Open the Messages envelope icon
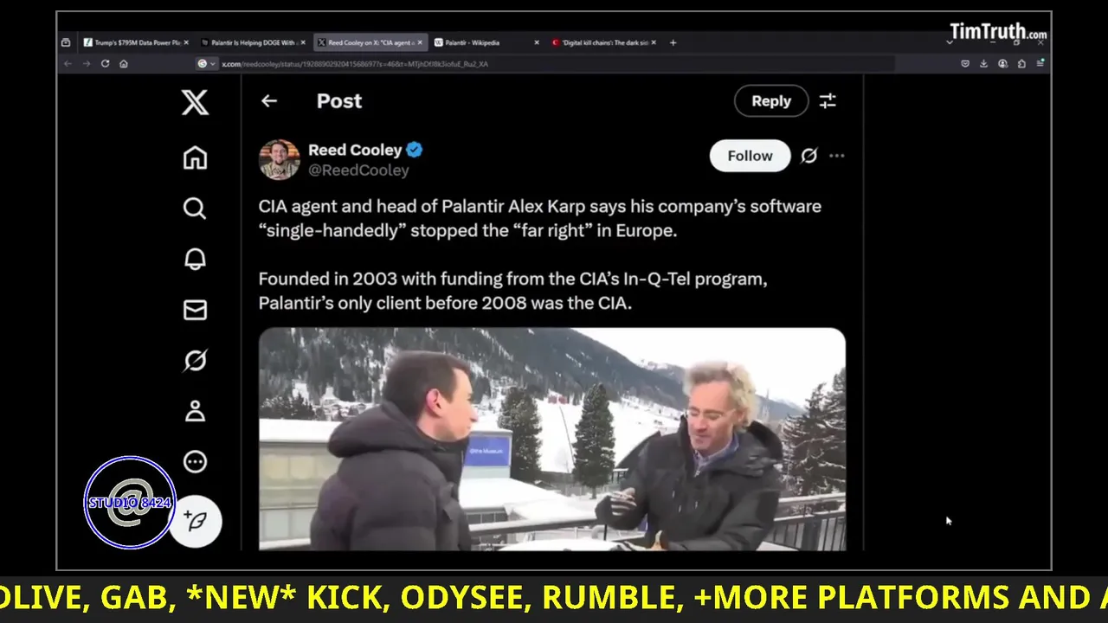This screenshot has height=623, width=1108. (195, 310)
